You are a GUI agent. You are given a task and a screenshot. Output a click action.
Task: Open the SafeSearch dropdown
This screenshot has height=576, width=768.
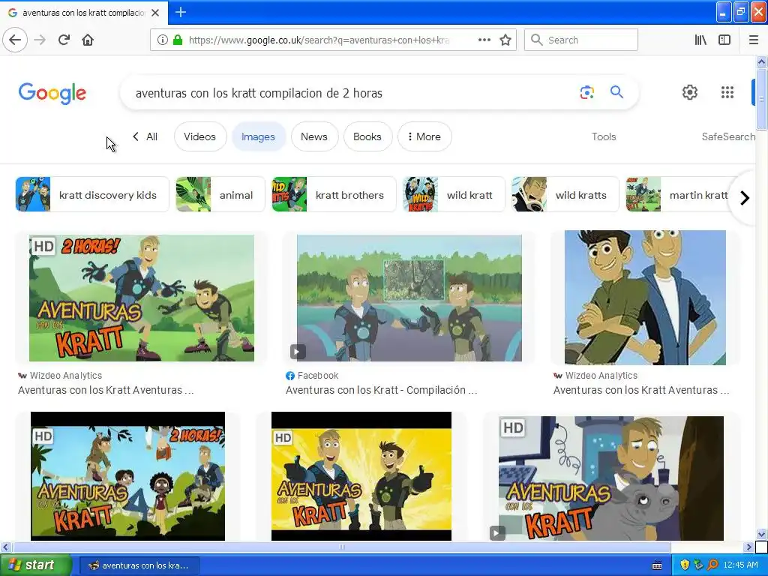pos(728,136)
